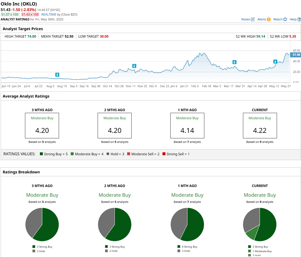Click the Watch link text

tap(278, 19)
